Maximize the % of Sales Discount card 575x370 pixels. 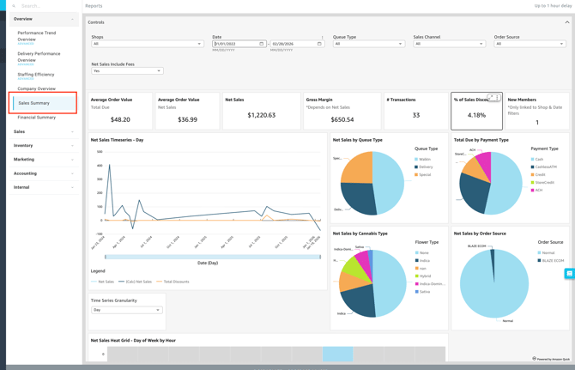coord(491,98)
